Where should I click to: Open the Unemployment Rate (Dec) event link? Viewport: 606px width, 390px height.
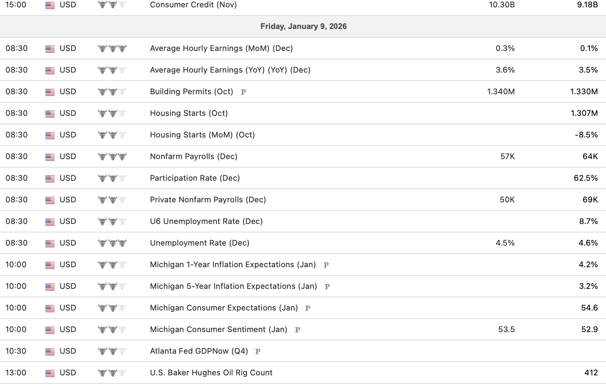pyautogui.click(x=199, y=243)
